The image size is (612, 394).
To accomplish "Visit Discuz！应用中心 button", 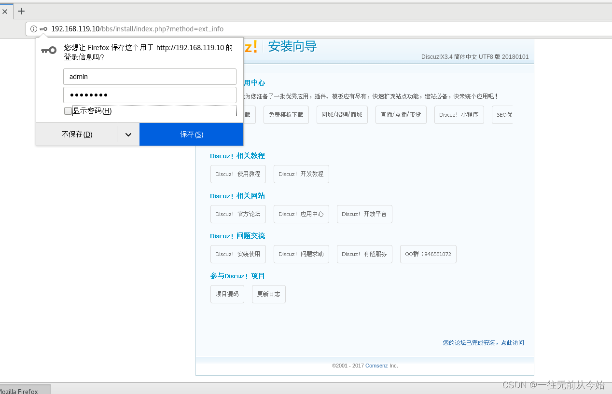I will (301, 214).
